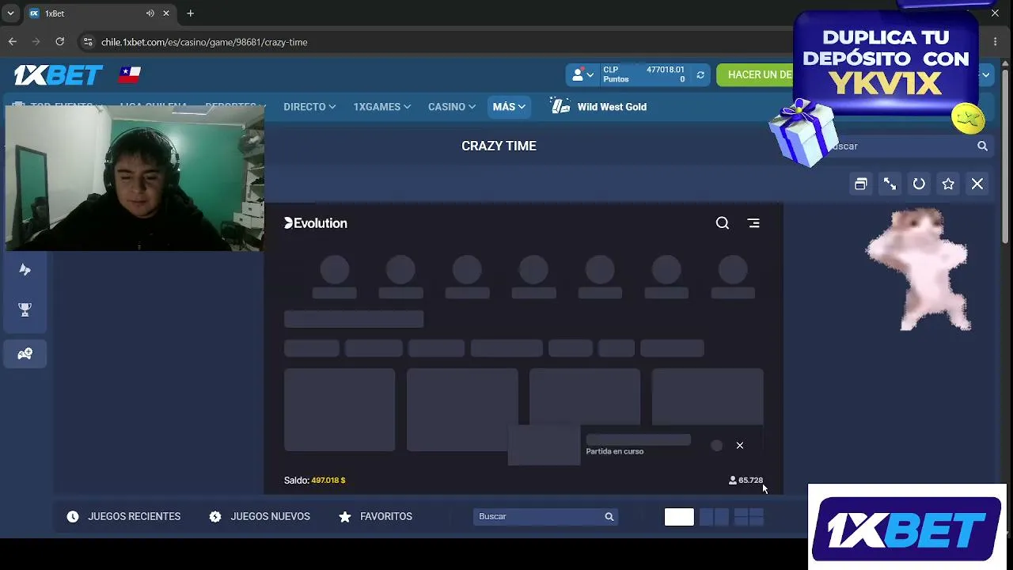Refresh the CLP account balance
The height and width of the screenshot is (570, 1013).
[x=700, y=75]
